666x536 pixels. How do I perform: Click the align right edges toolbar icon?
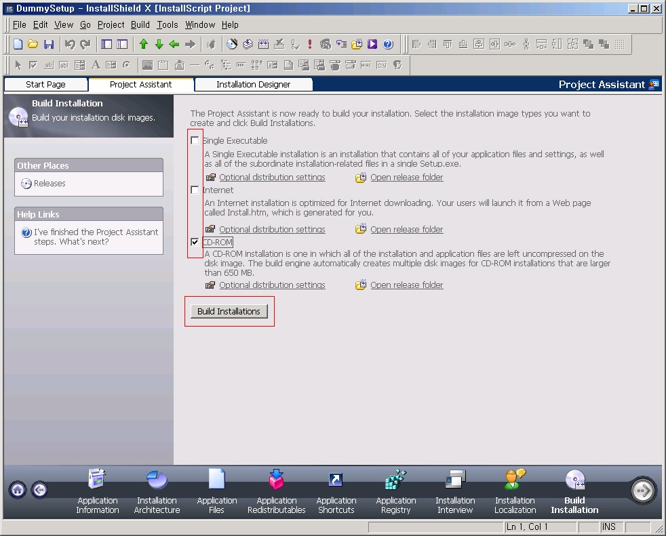(x=432, y=44)
